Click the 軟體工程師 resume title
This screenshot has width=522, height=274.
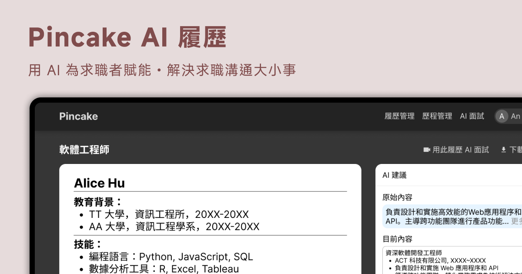[84, 150]
